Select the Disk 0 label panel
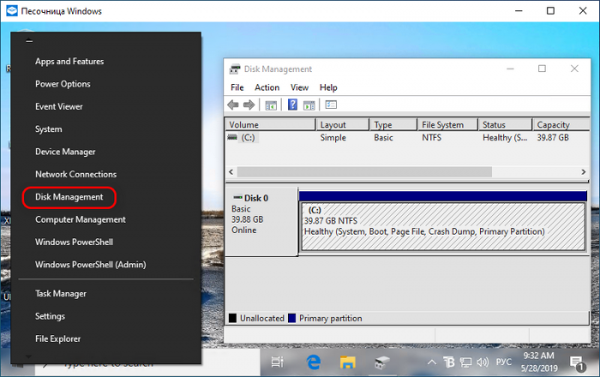600x377 pixels. (261, 221)
